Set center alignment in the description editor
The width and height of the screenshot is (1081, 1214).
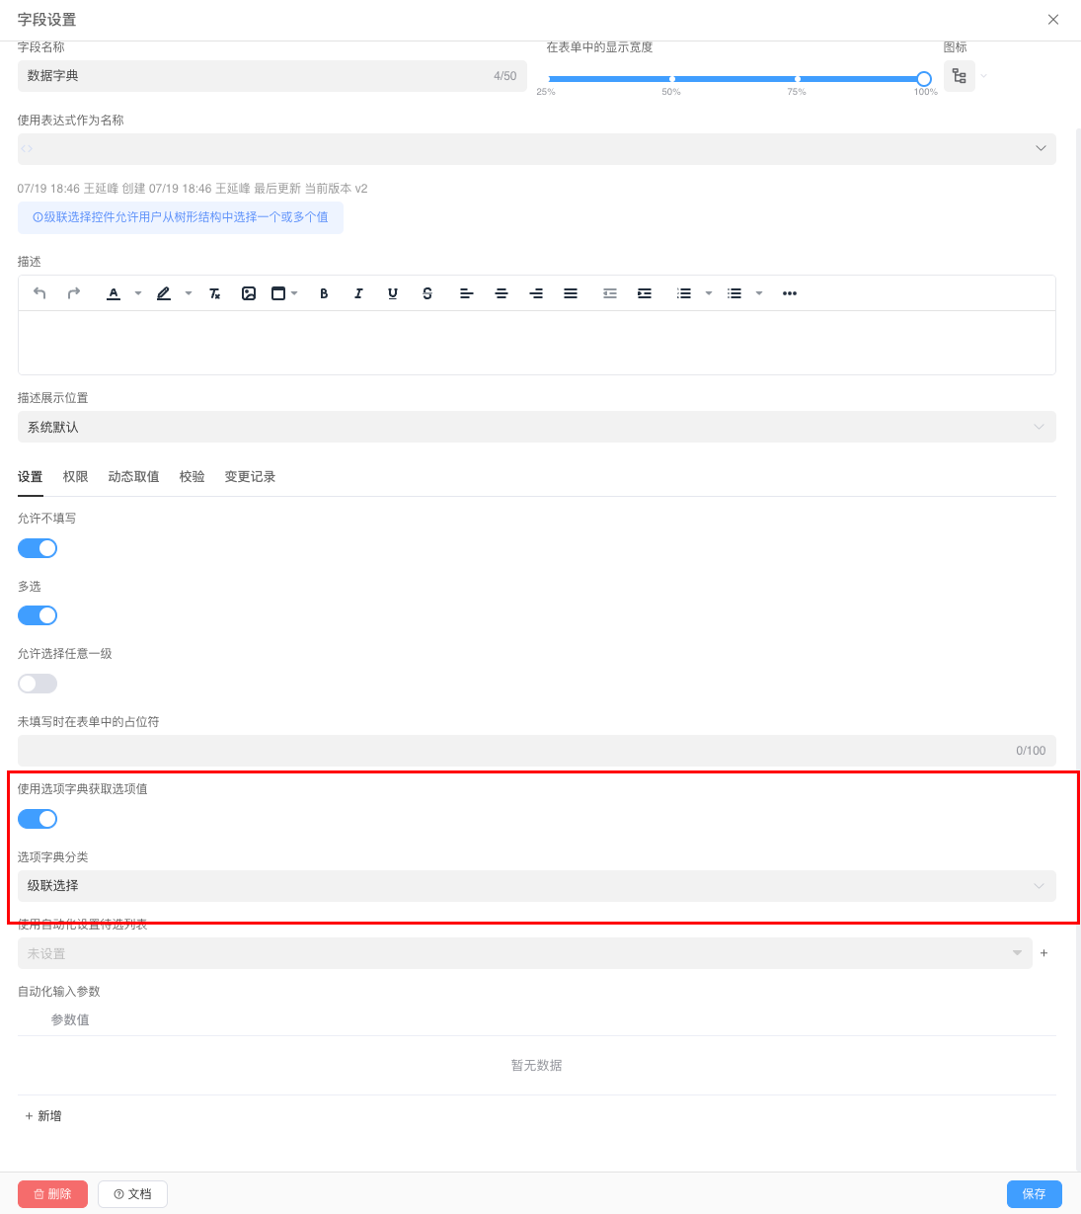[502, 292]
